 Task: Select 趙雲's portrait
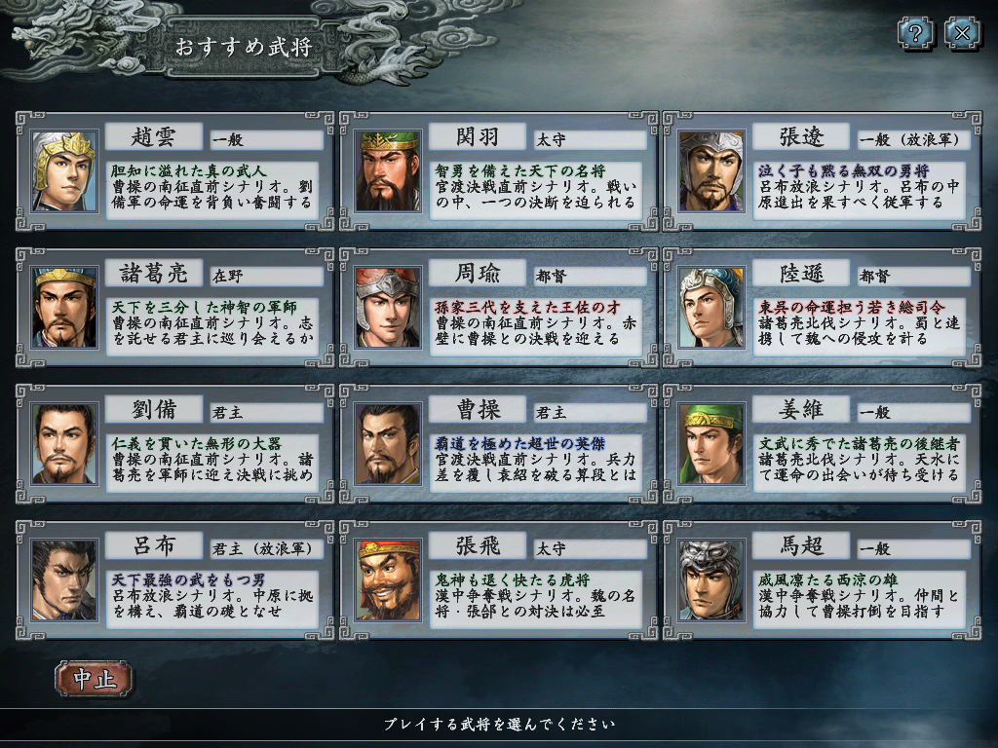coord(64,171)
